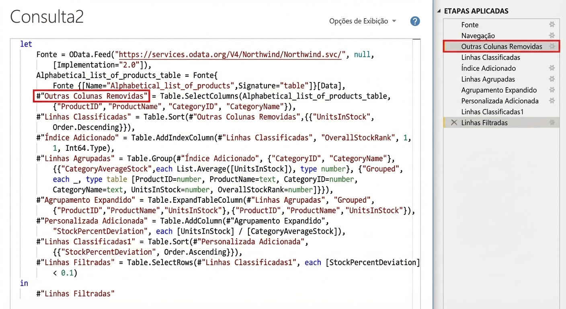The width and height of the screenshot is (566, 309).
Task: Click final '#"Linhas Filtradas"' output line
Action: click(75, 294)
